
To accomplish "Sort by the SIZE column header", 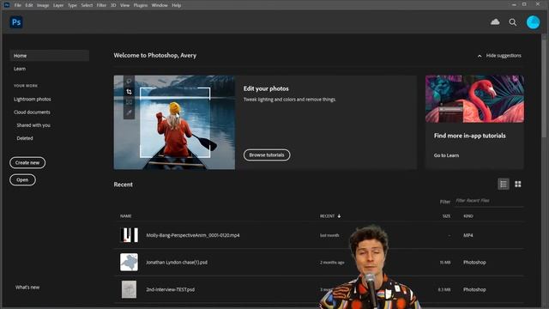I will click(446, 216).
